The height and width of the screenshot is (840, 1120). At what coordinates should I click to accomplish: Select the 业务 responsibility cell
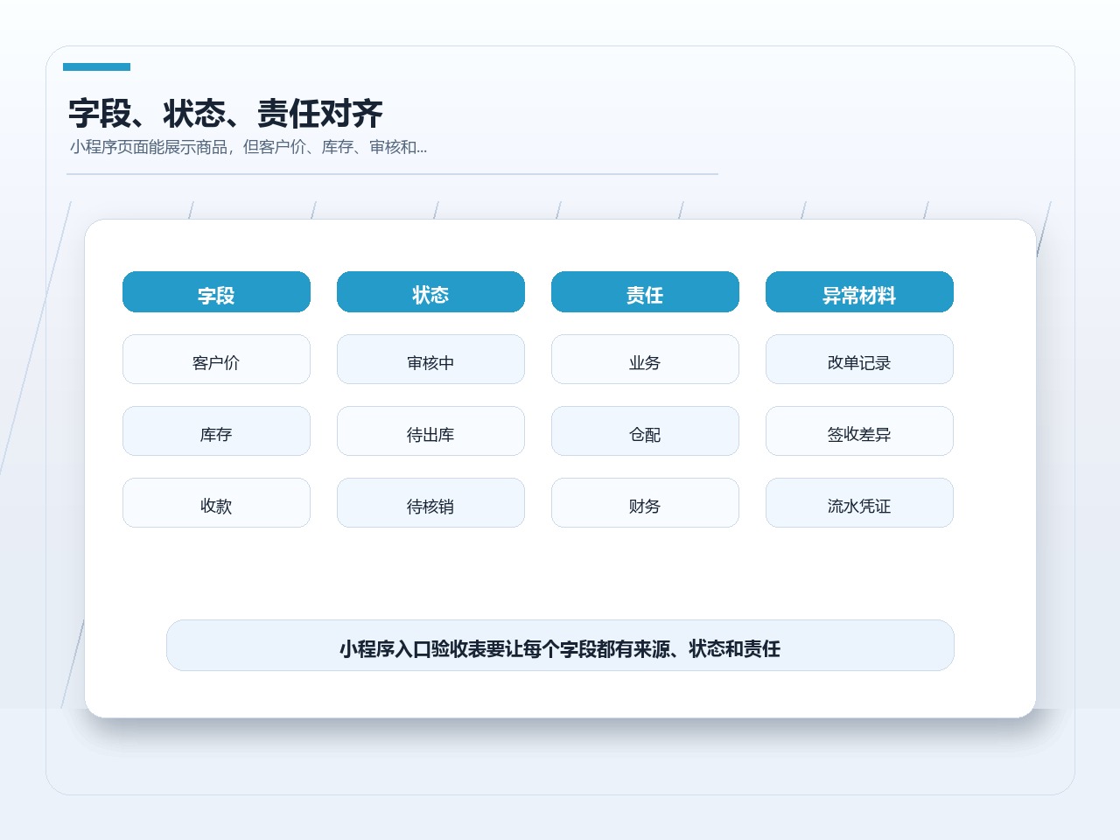[645, 360]
